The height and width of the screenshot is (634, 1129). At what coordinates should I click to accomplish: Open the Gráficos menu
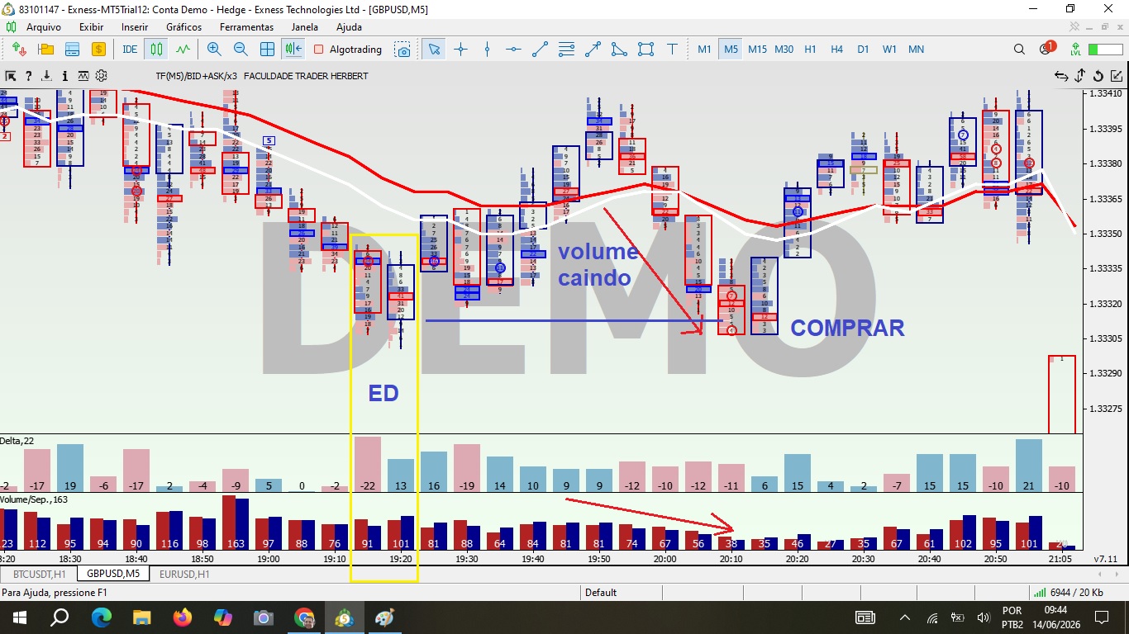click(183, 27)
